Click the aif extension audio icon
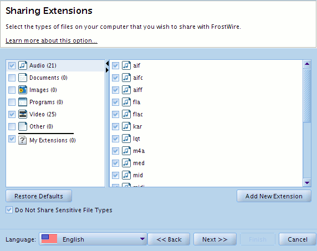The image size is (317, 251). pyautogui.click(x=126, y=65)
